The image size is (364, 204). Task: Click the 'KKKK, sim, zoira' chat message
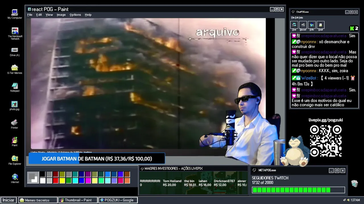pyautogui.click(x=333, y=71)
